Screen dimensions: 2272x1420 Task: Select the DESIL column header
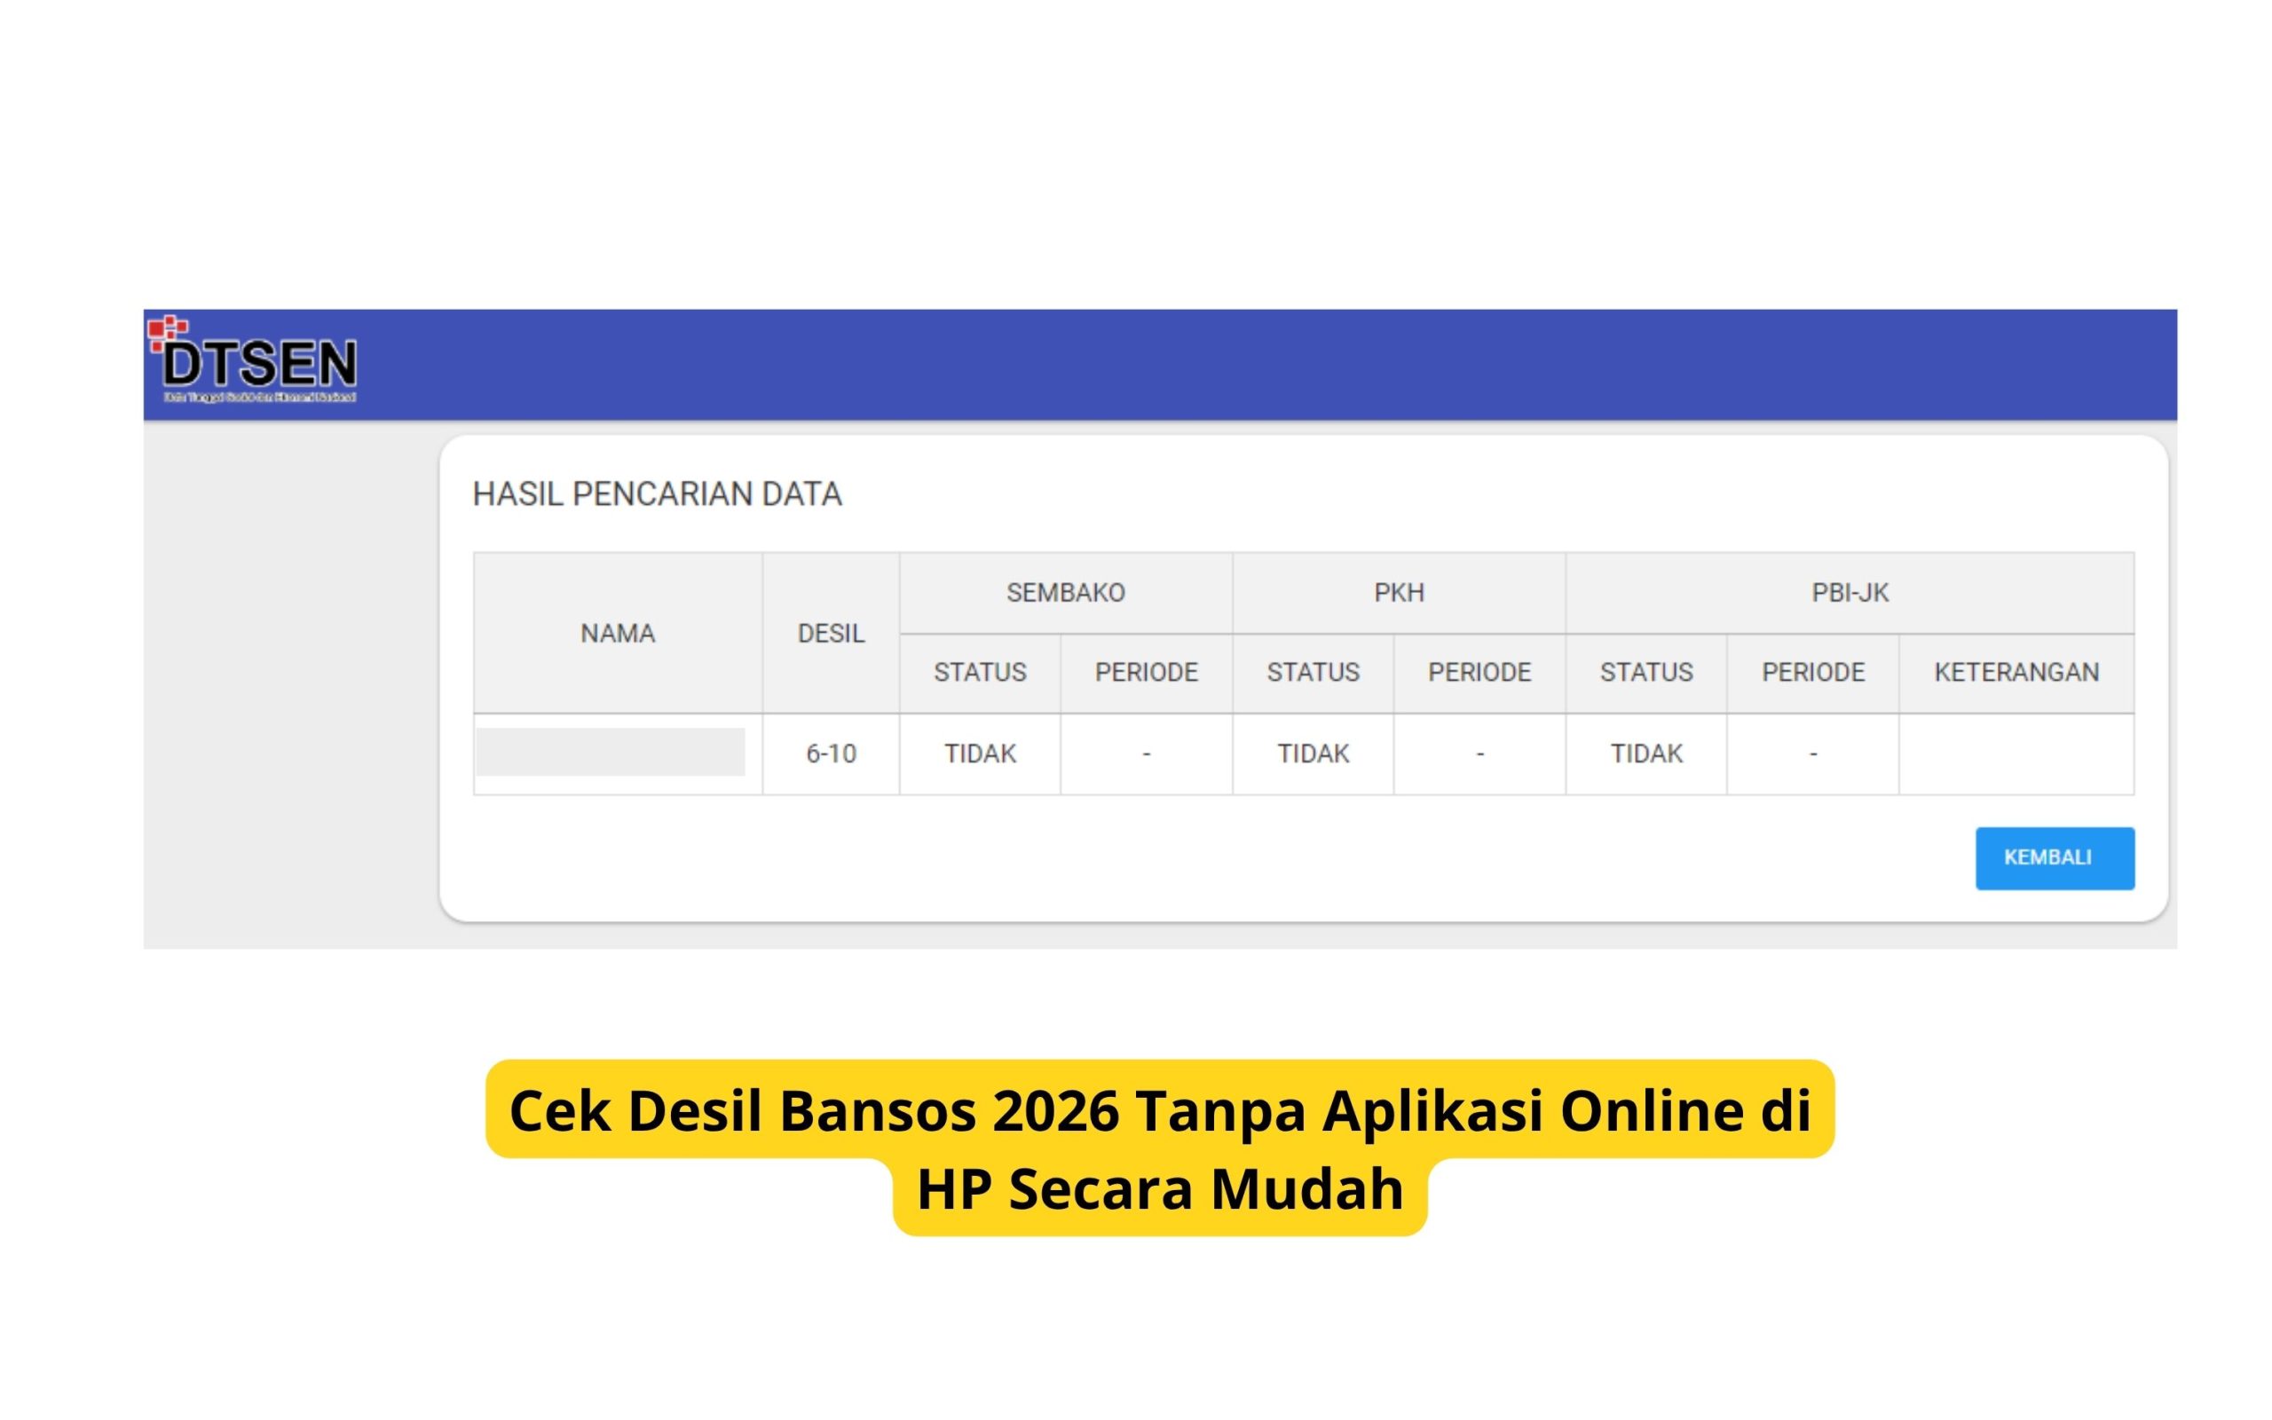(831, 633)
